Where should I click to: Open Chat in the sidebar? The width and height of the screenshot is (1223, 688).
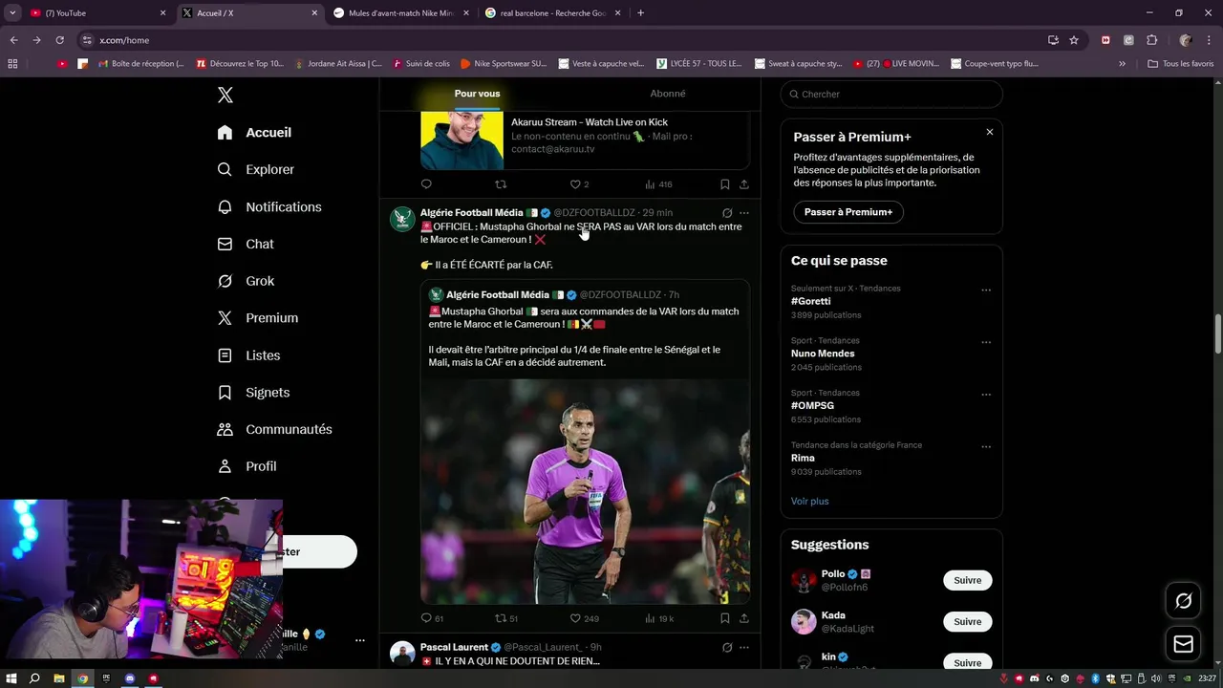pos(246,244)
